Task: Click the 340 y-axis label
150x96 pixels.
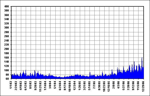Action: pyautogui.click(x=7, y=19)
